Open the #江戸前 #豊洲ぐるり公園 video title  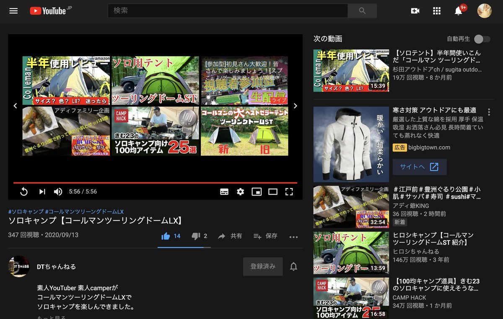[437, 193]
